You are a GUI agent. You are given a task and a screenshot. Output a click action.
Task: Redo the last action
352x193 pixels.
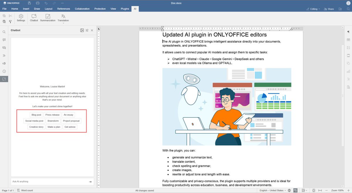(54, 3)
